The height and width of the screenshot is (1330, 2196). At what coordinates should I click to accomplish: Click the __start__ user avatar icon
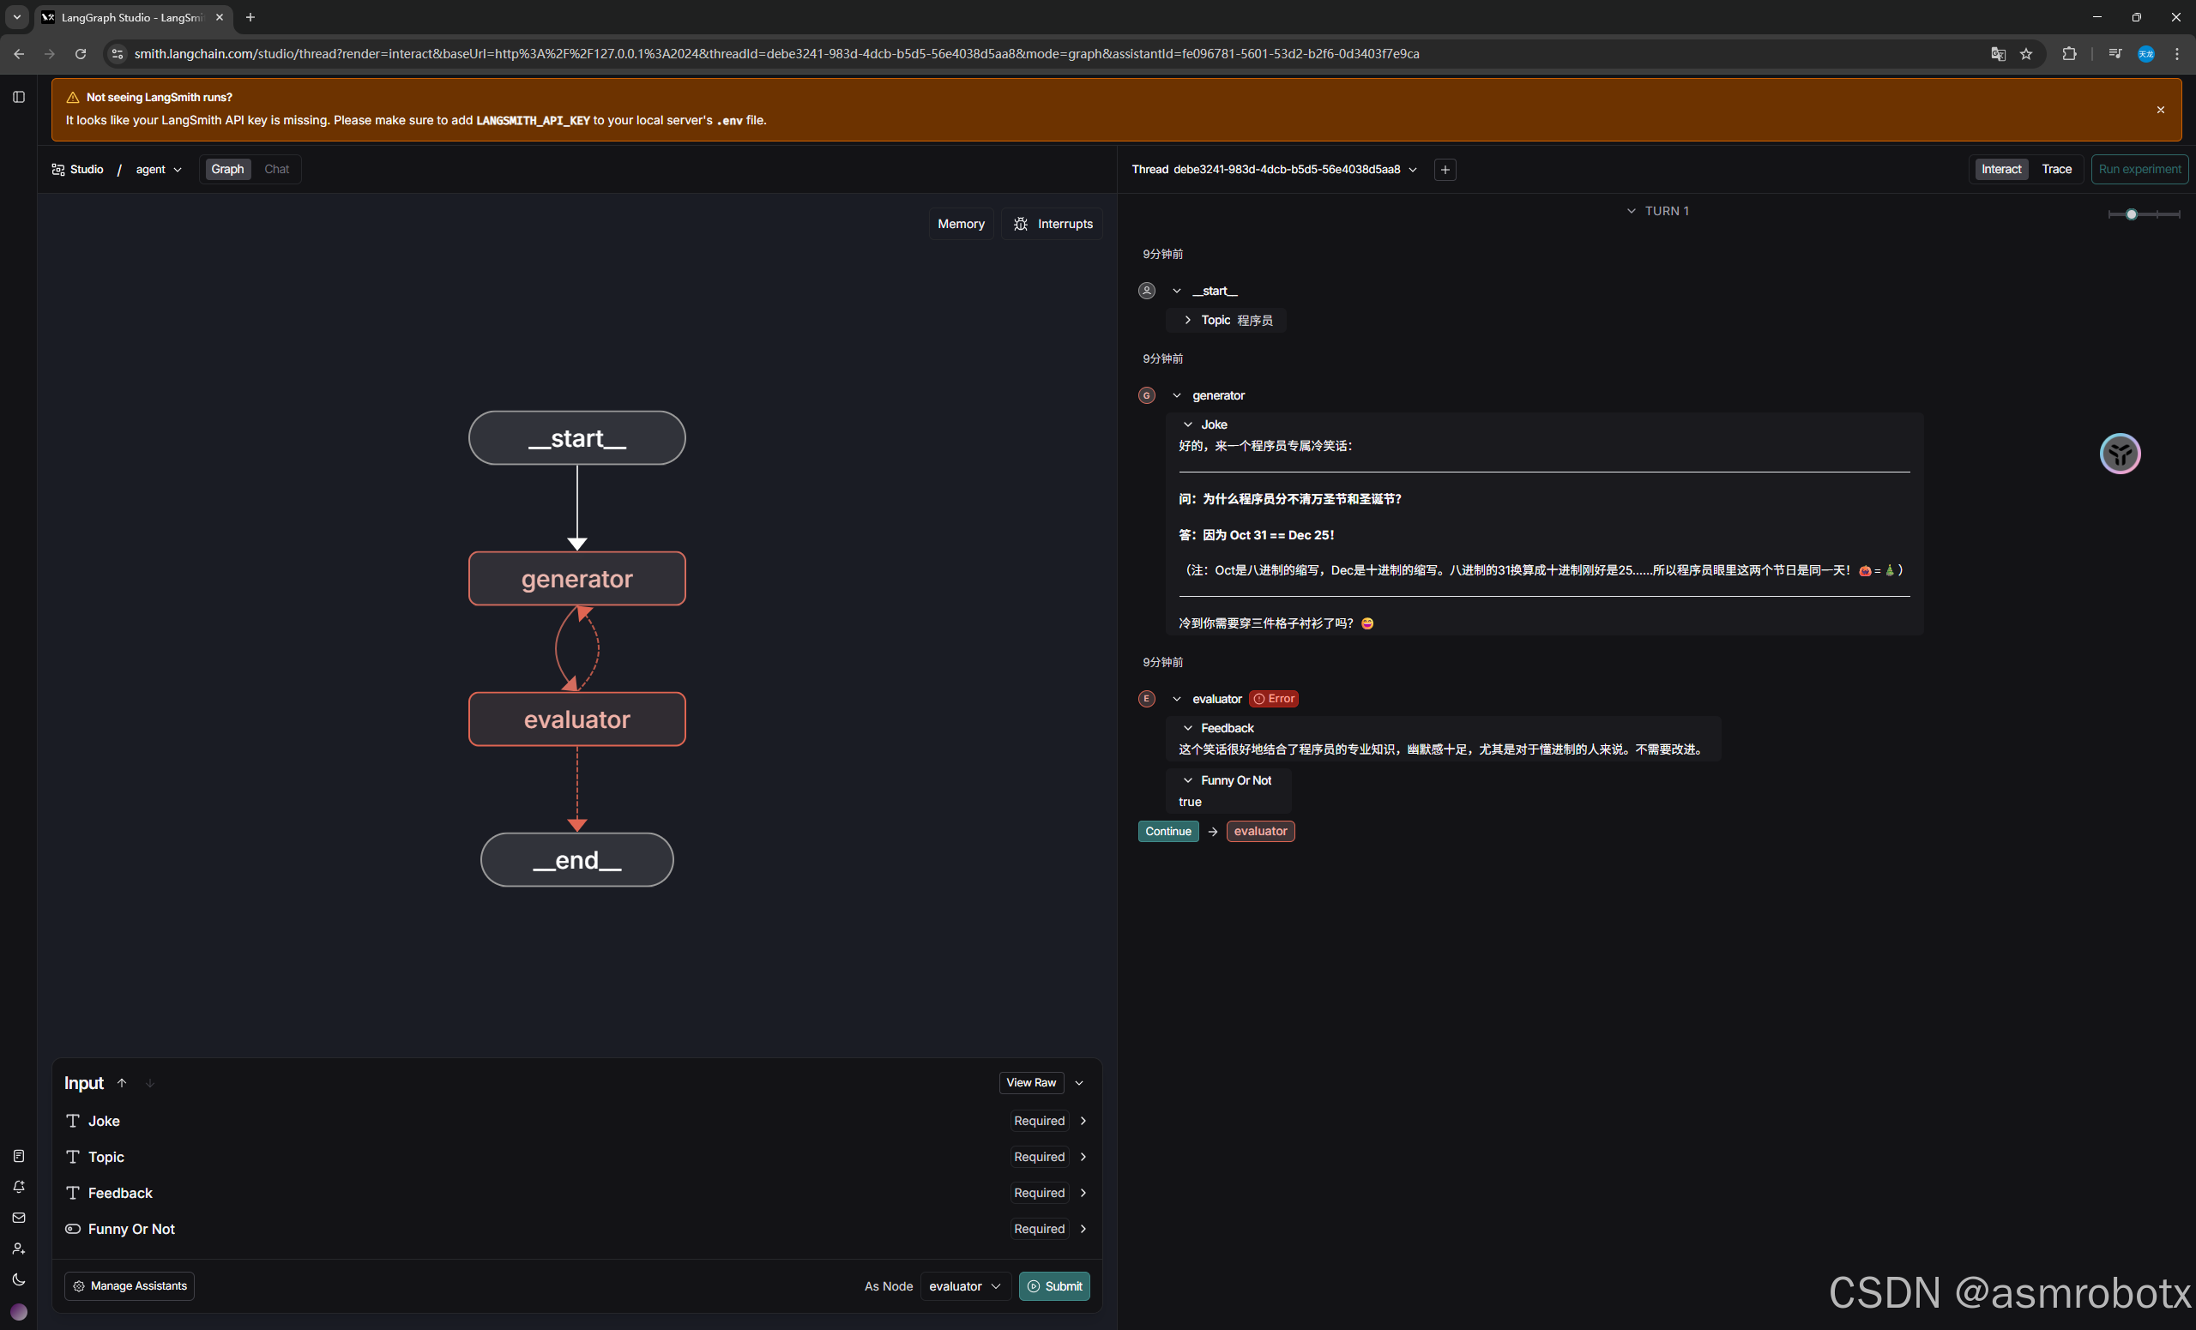click(1147, 291)
